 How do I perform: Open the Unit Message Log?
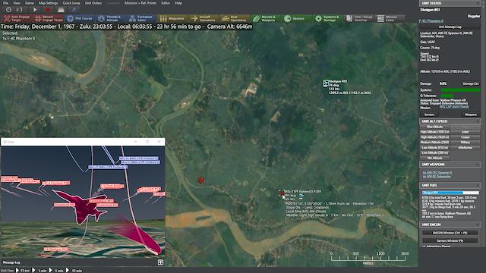(450, 27)
